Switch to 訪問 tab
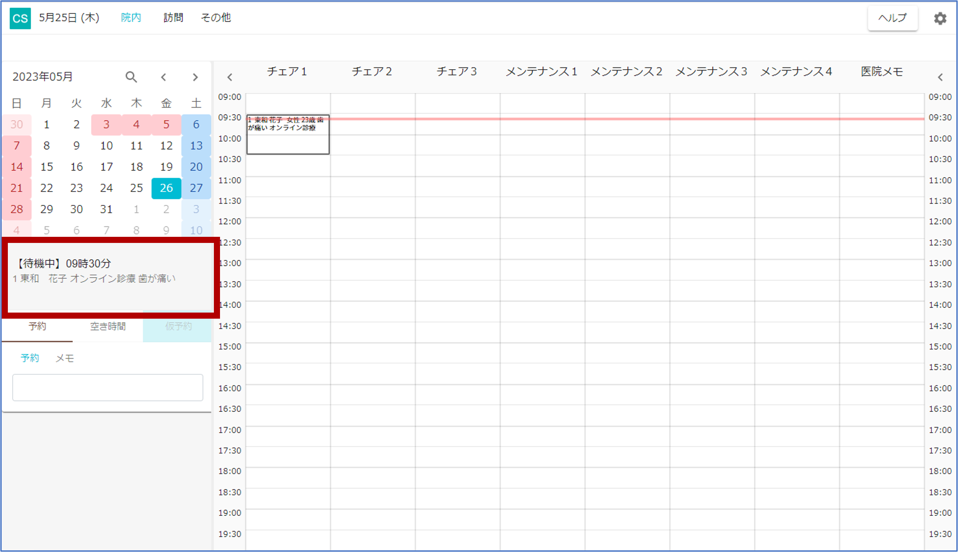 click(x=173, y=18)
